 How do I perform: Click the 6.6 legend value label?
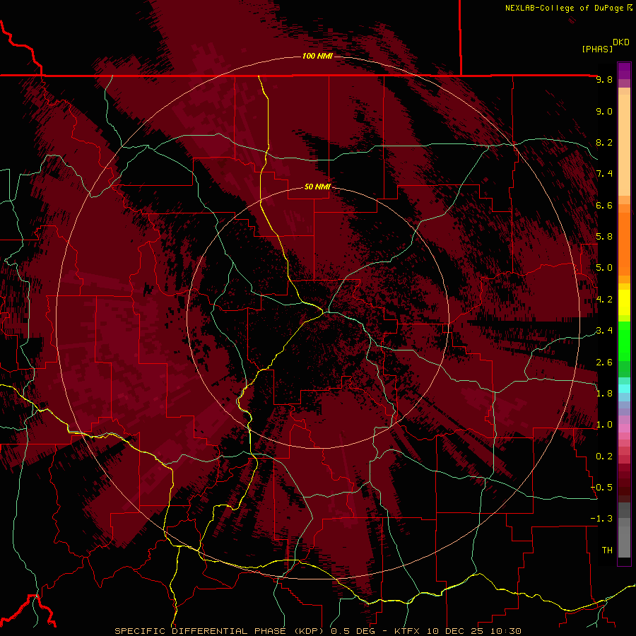coord(604,206)
